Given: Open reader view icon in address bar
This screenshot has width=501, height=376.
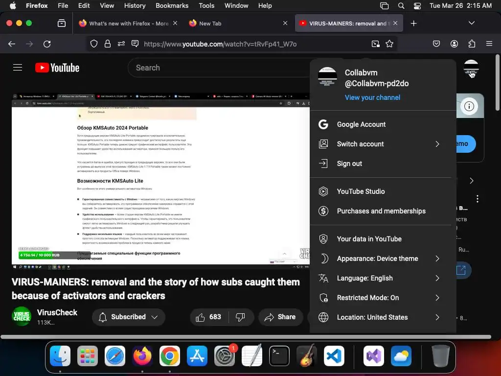Looking at the screenshot, I should 135,44.
